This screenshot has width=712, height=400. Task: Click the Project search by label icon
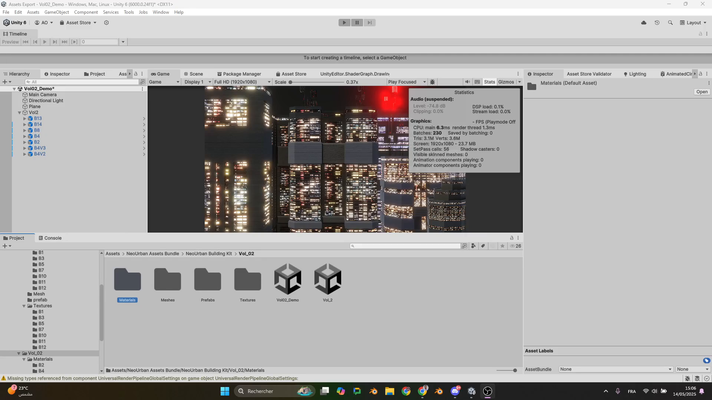(x=483, y=246)
